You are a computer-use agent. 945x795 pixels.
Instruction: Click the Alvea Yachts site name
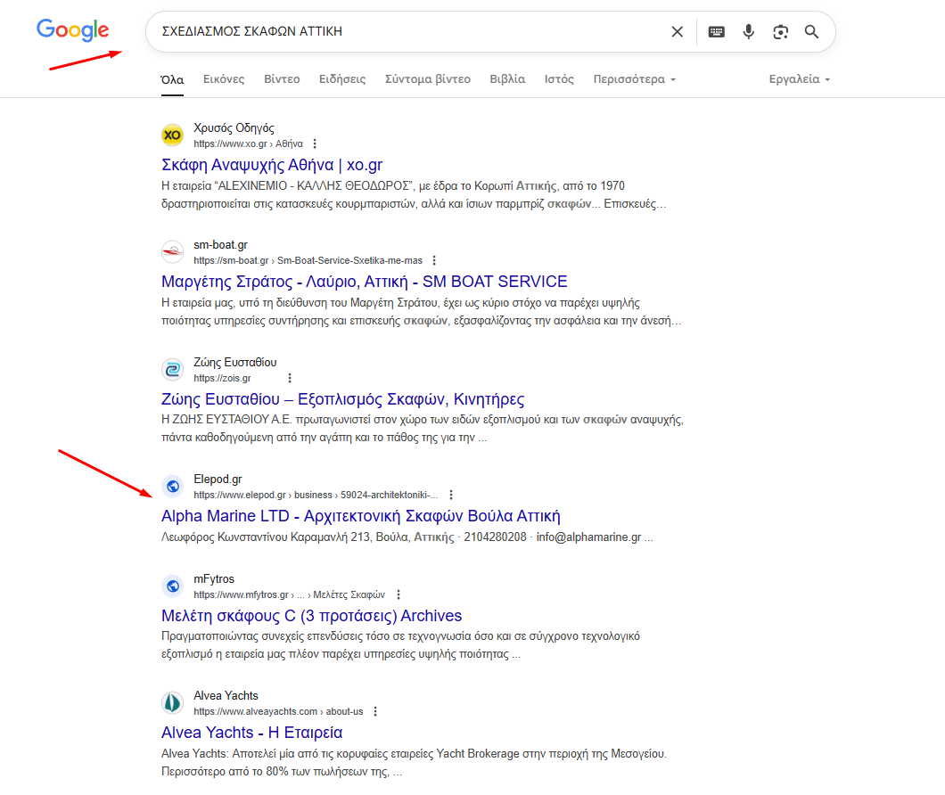click(226, 695)
